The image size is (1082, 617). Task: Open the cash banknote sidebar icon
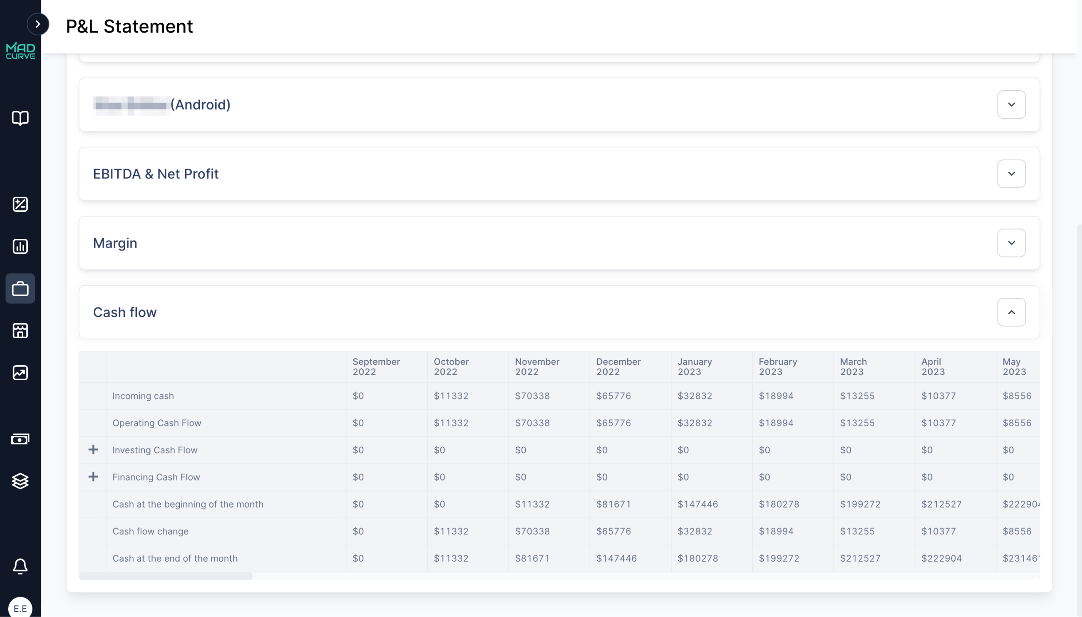coord(20,439)
